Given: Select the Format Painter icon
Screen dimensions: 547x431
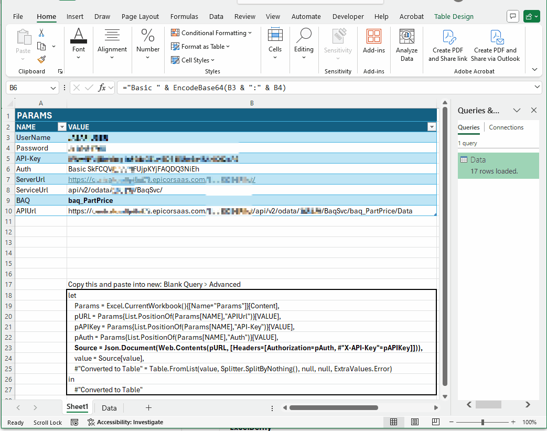Looking at the screenshot, I should coord(41,59).
